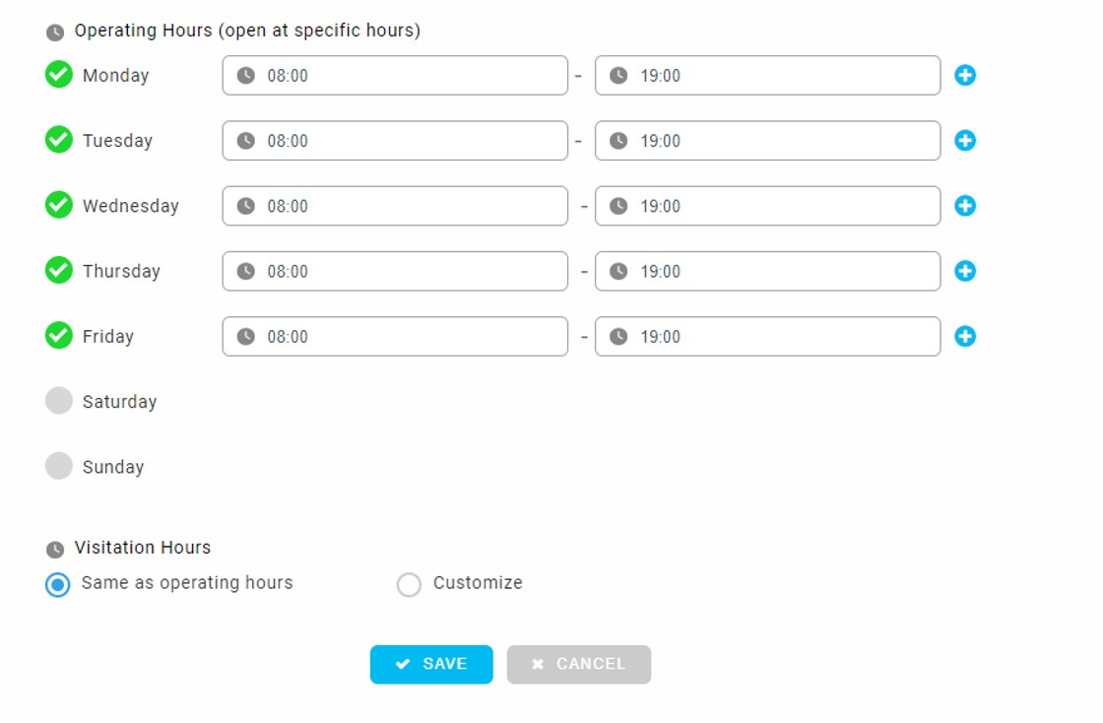Enable Sunday operating hours
The image size is (1103, 723).
click(x=59, y=466)
